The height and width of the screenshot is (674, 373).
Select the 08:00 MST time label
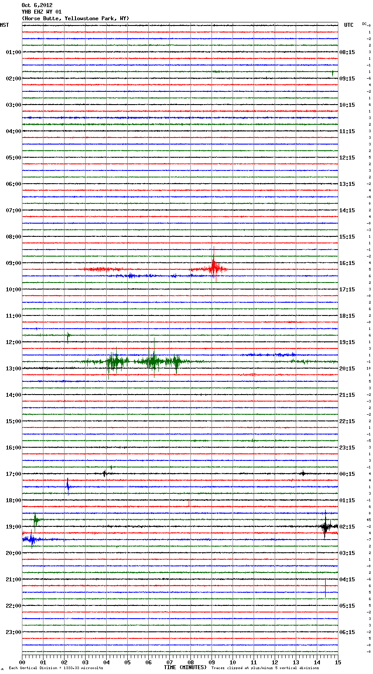tap(14, 237)
